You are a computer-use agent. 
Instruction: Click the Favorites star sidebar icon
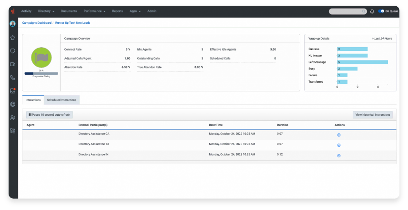12,38
